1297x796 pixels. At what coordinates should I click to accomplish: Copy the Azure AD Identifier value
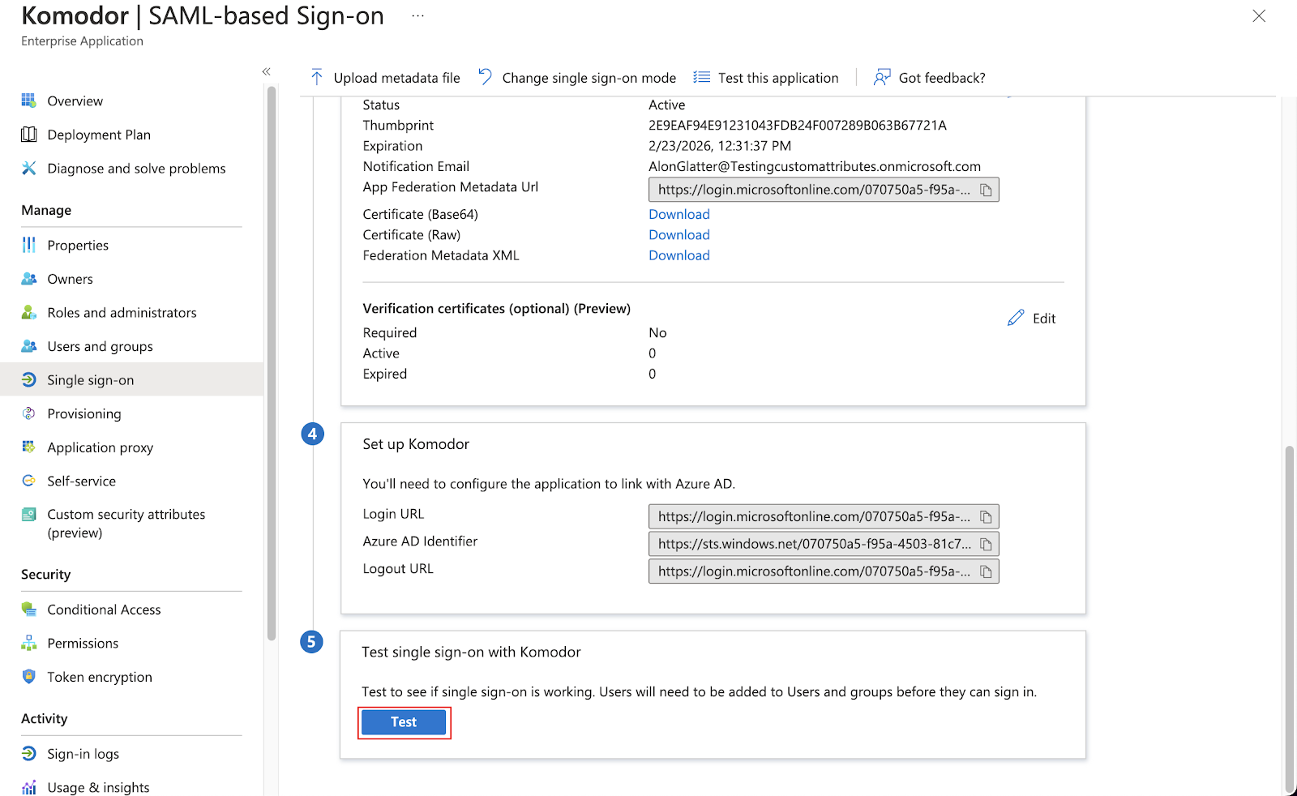tap(986, 544)
